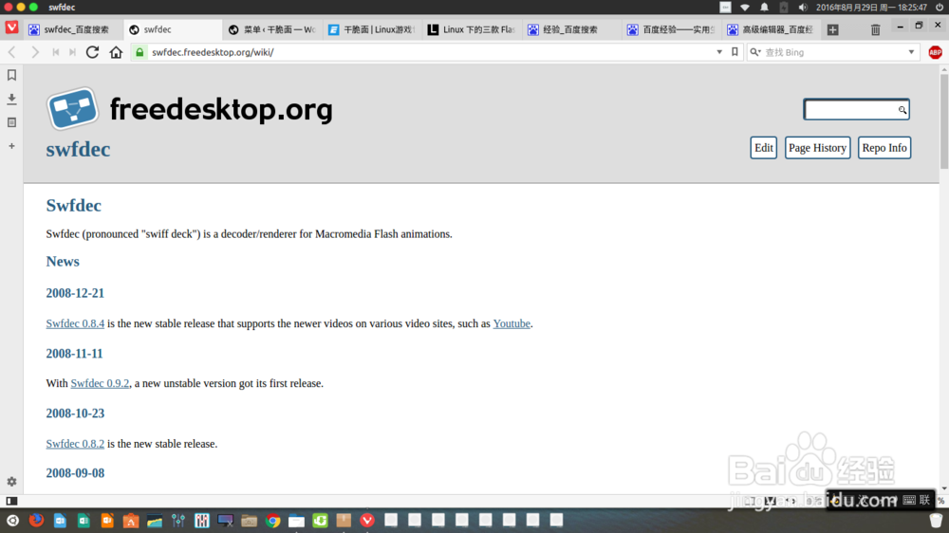Open the Swfdec 0.9.2 link
The image size is (949, 533).
coord(100,383)
